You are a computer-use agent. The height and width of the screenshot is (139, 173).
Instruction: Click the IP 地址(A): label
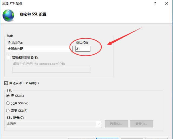15,42
